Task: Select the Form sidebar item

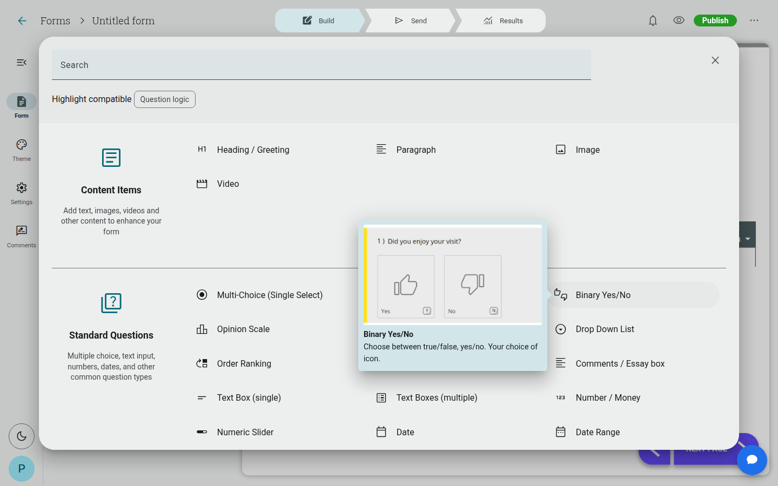Action: coord(22,106)
